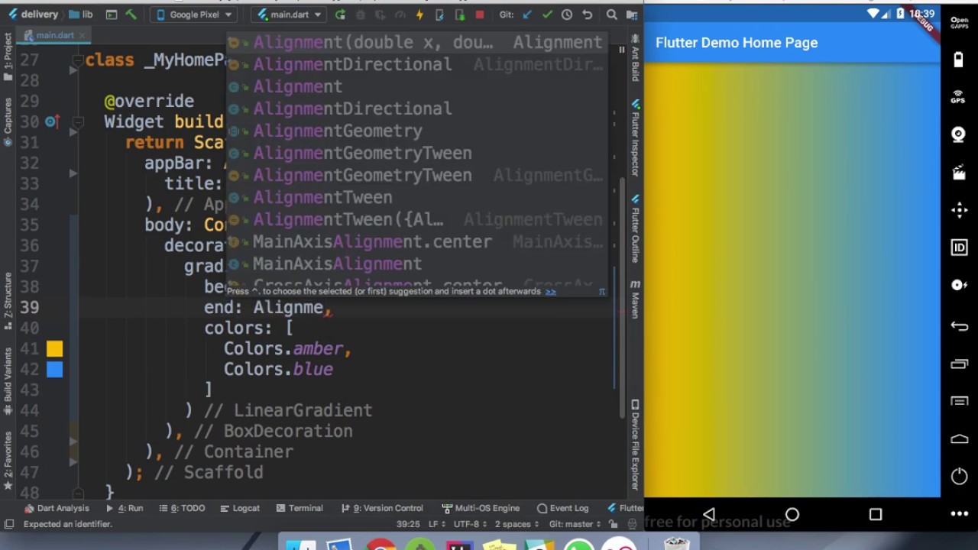Image resolution: width=978 pixels, height=550 pixels.
Task: Click the >> link in completion hint
Action: click(x=550, y=291)
